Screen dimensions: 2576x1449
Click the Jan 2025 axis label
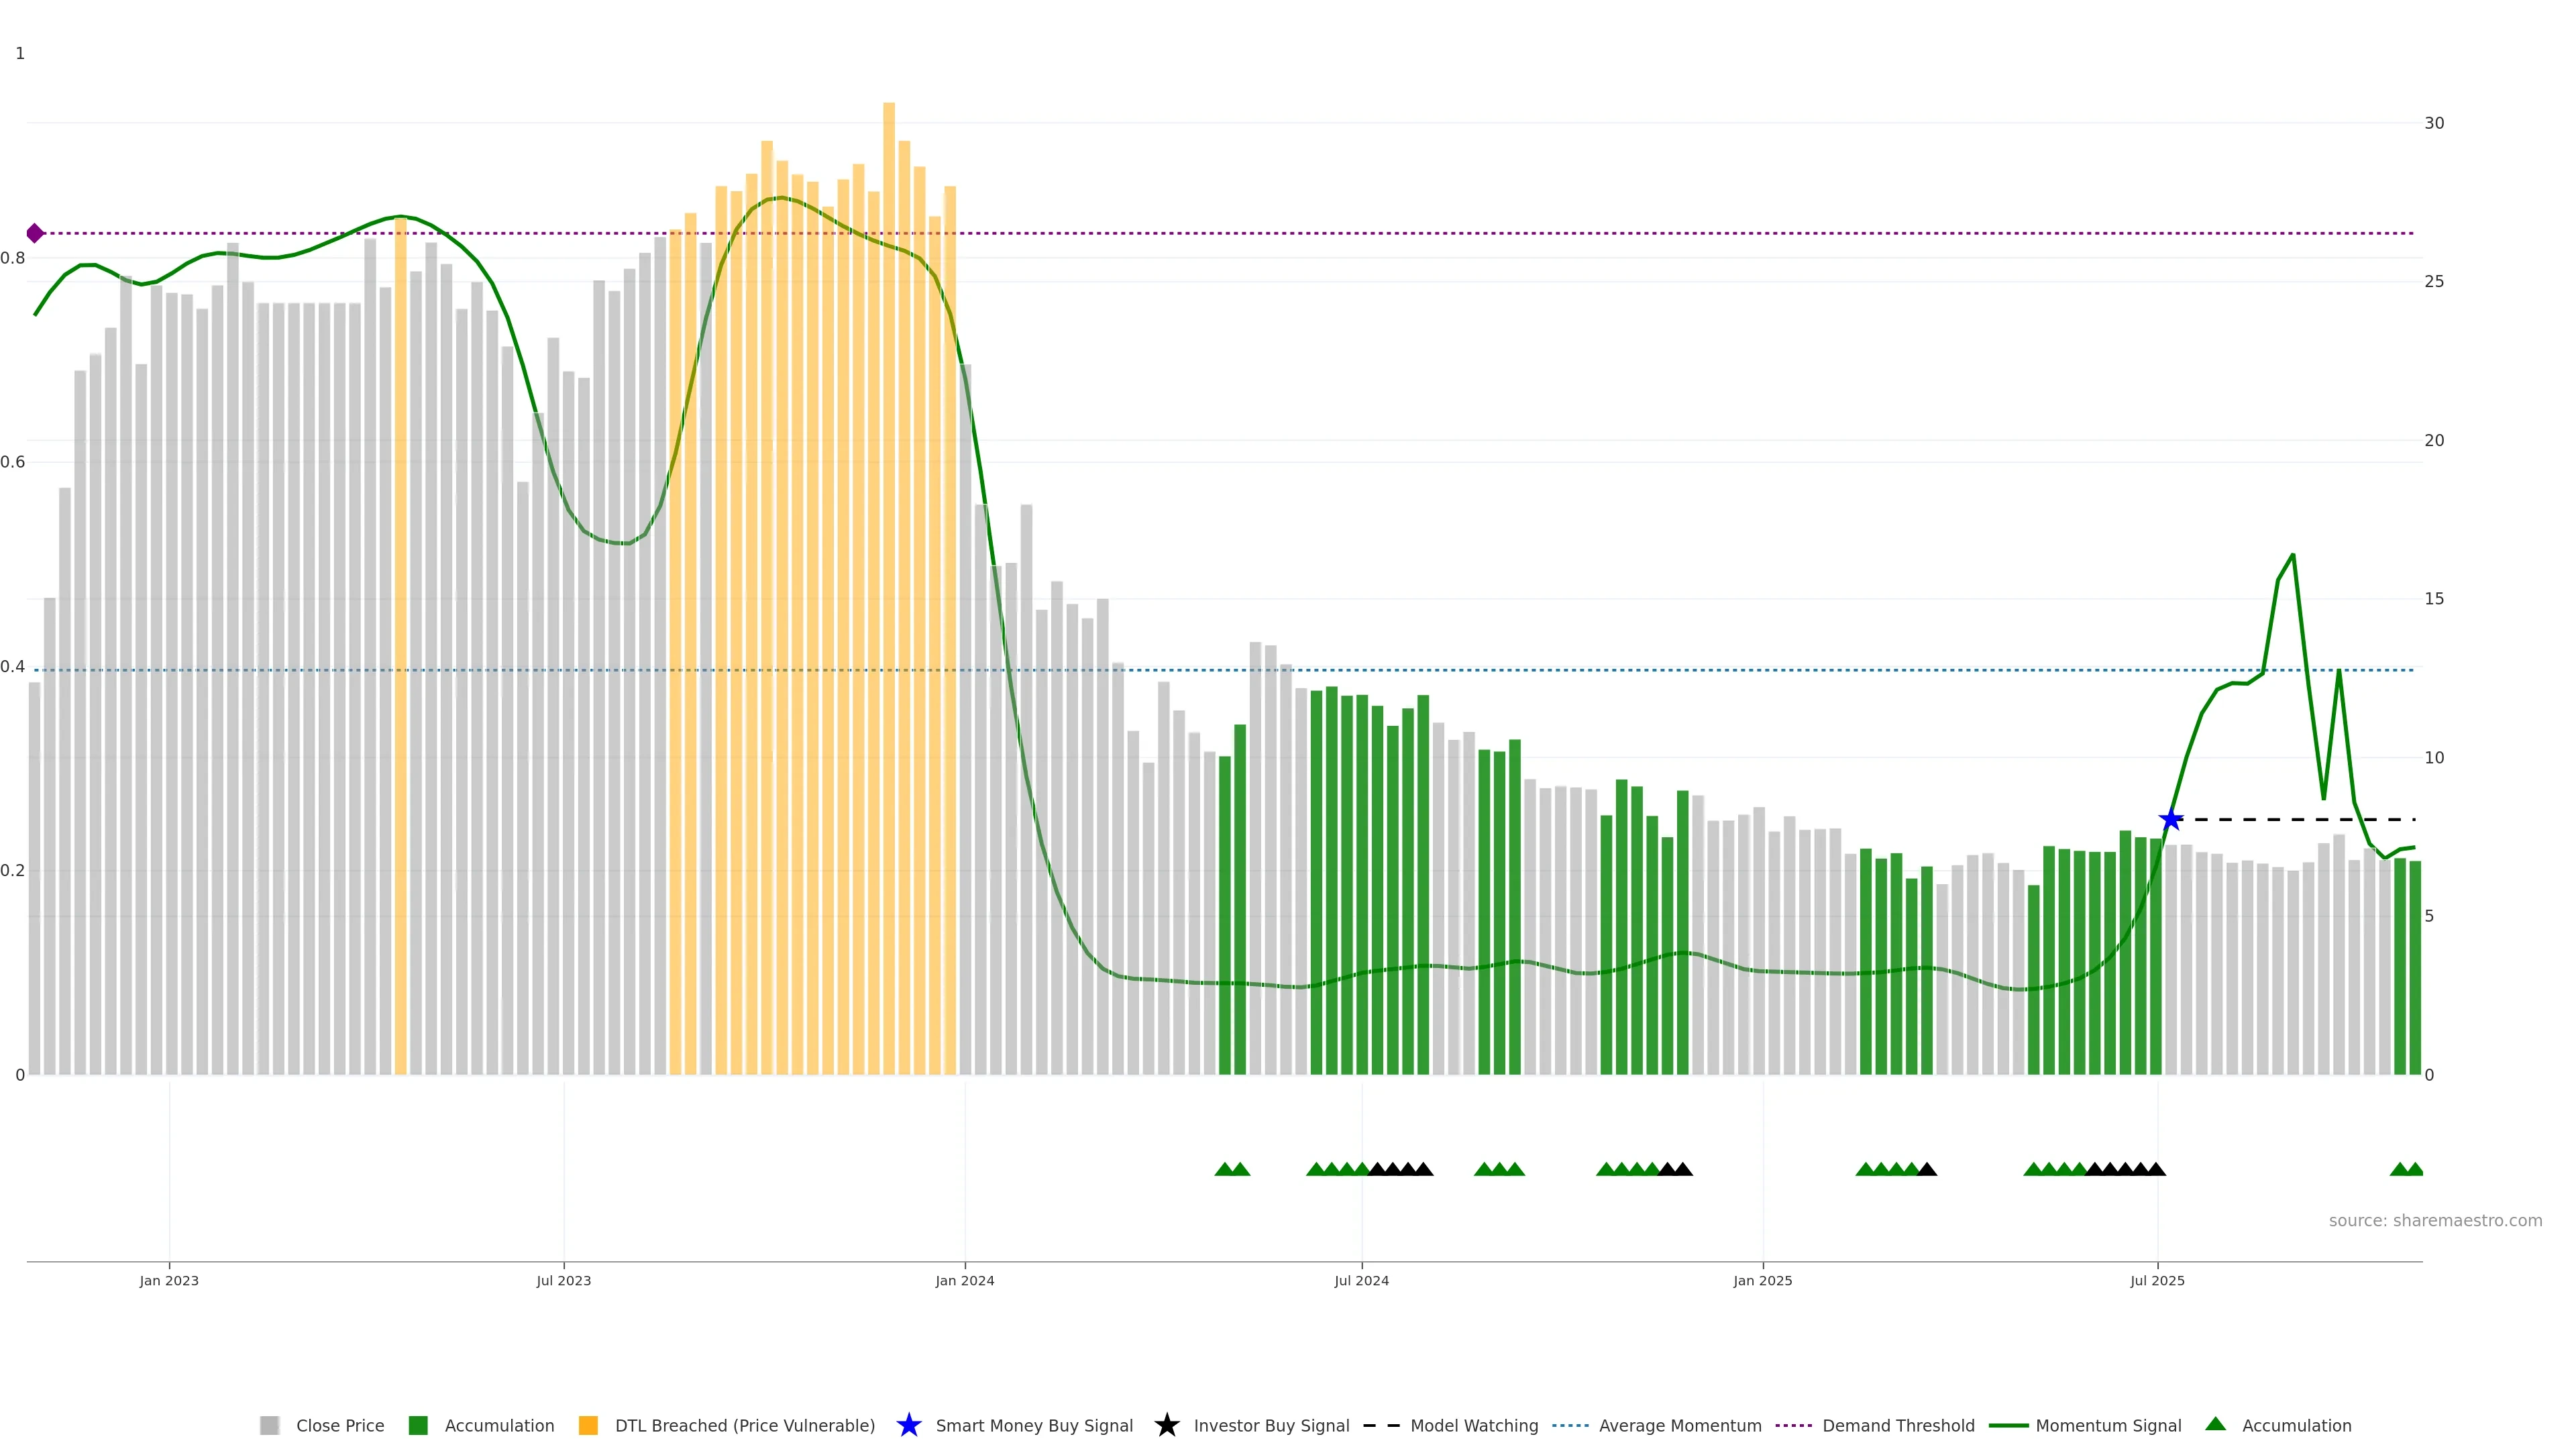tap(1762, 1280)
